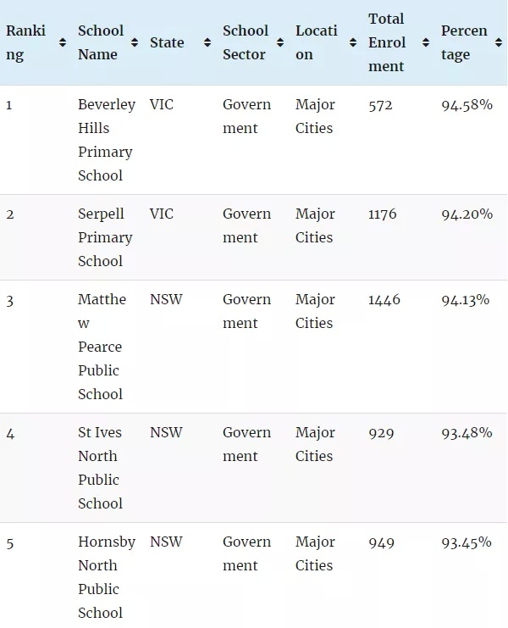Click the Percentage column sort arrows
The image size is (508, 628).
(x=499, y=42)
